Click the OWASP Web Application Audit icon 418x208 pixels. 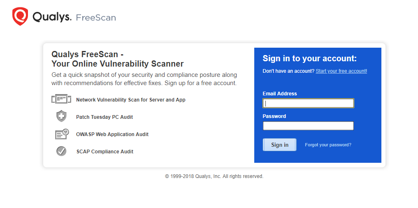click(61, 134)
